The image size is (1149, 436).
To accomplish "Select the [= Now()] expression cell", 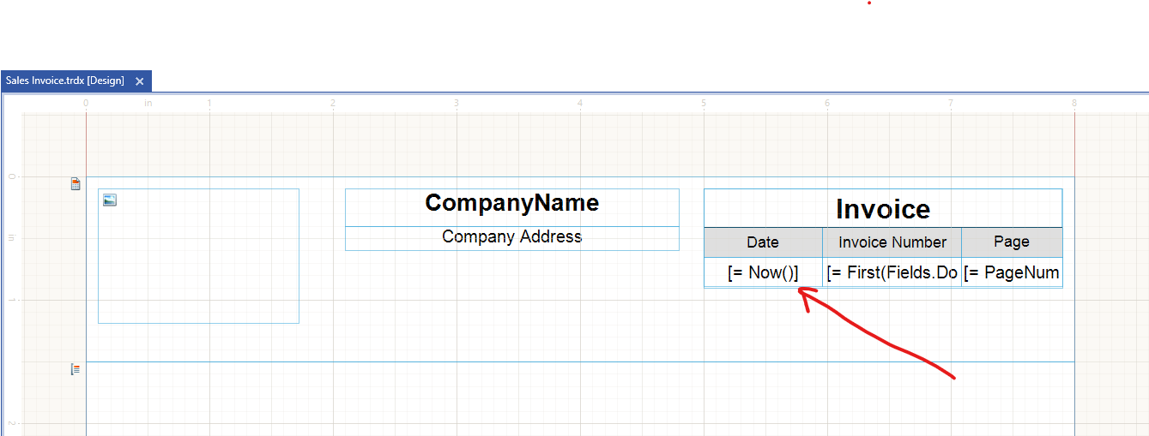I will click(x=762, y=272).
